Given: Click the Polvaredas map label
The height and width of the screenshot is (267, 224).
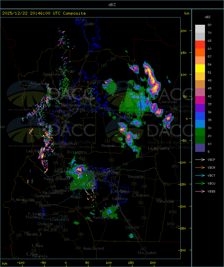Looking at the screenshot, I should click(x=40, y=84).
